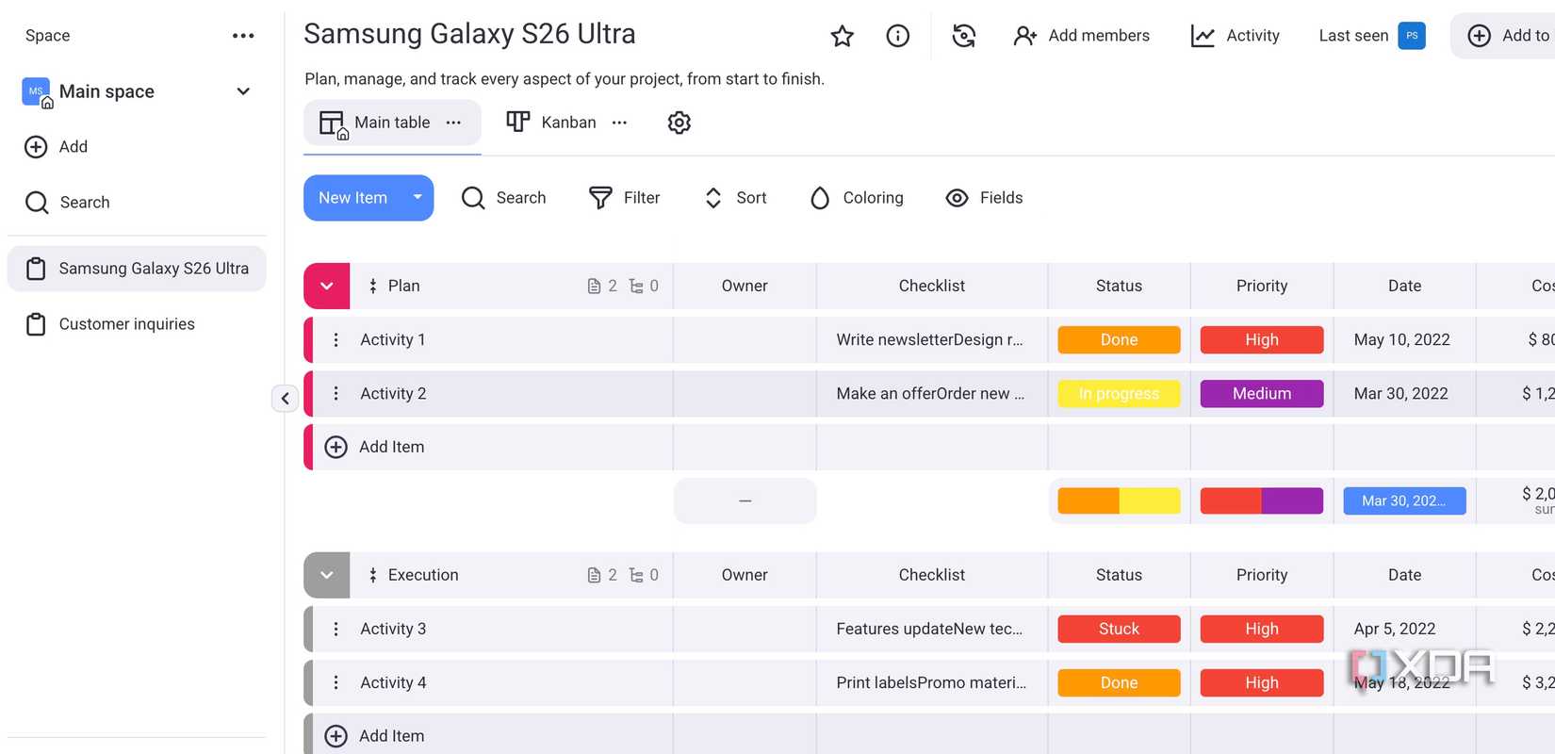Click Search in left sidebar
The width and height of the screenshot is (1555, 754).
pyautogui.click(x=68, y=203)
